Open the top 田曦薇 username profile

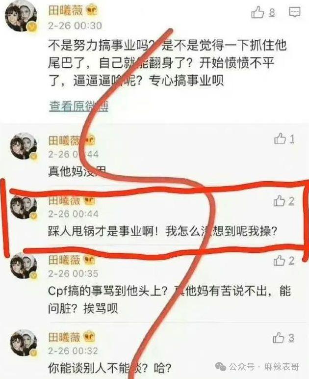(66, 11)
